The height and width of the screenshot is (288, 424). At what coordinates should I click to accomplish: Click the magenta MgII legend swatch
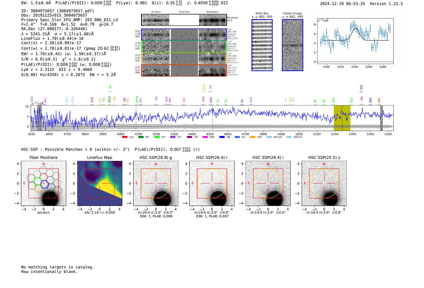205,137
